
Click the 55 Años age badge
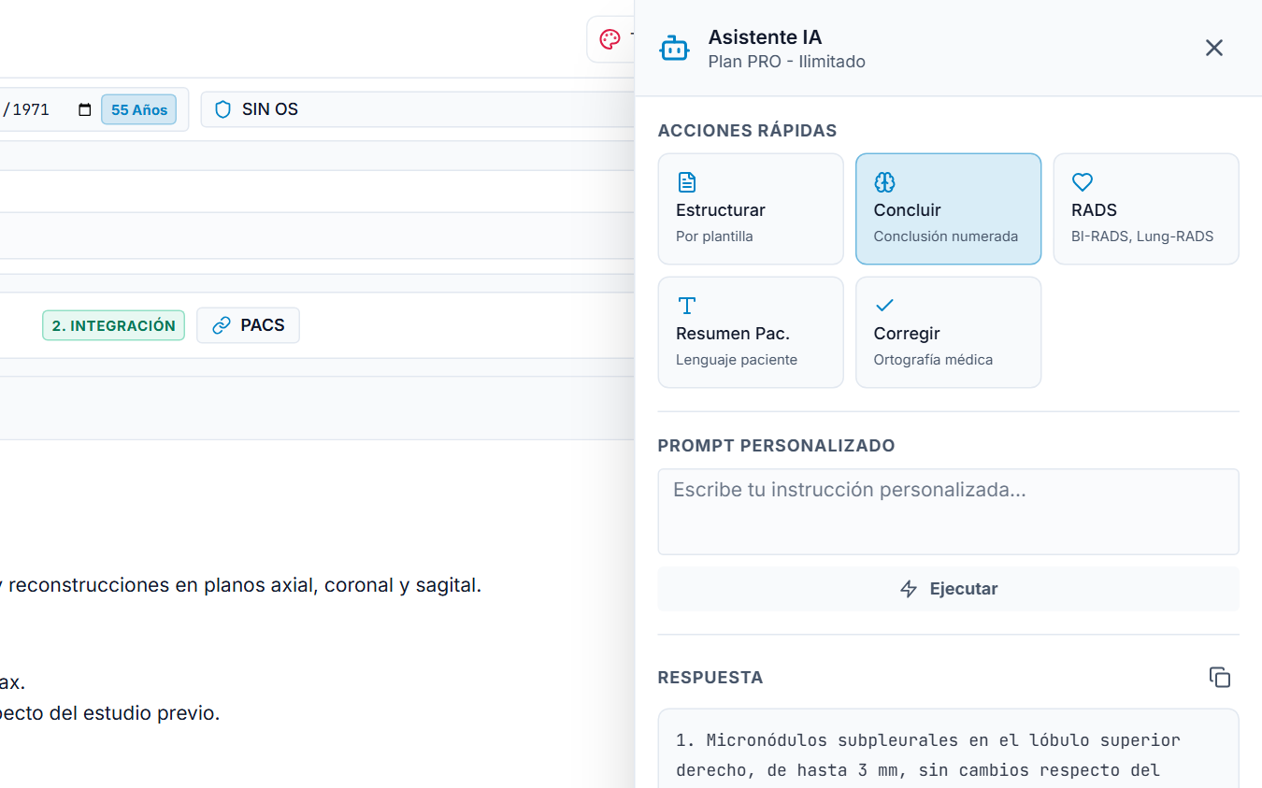pyautogui.click(x=139, y=109)
